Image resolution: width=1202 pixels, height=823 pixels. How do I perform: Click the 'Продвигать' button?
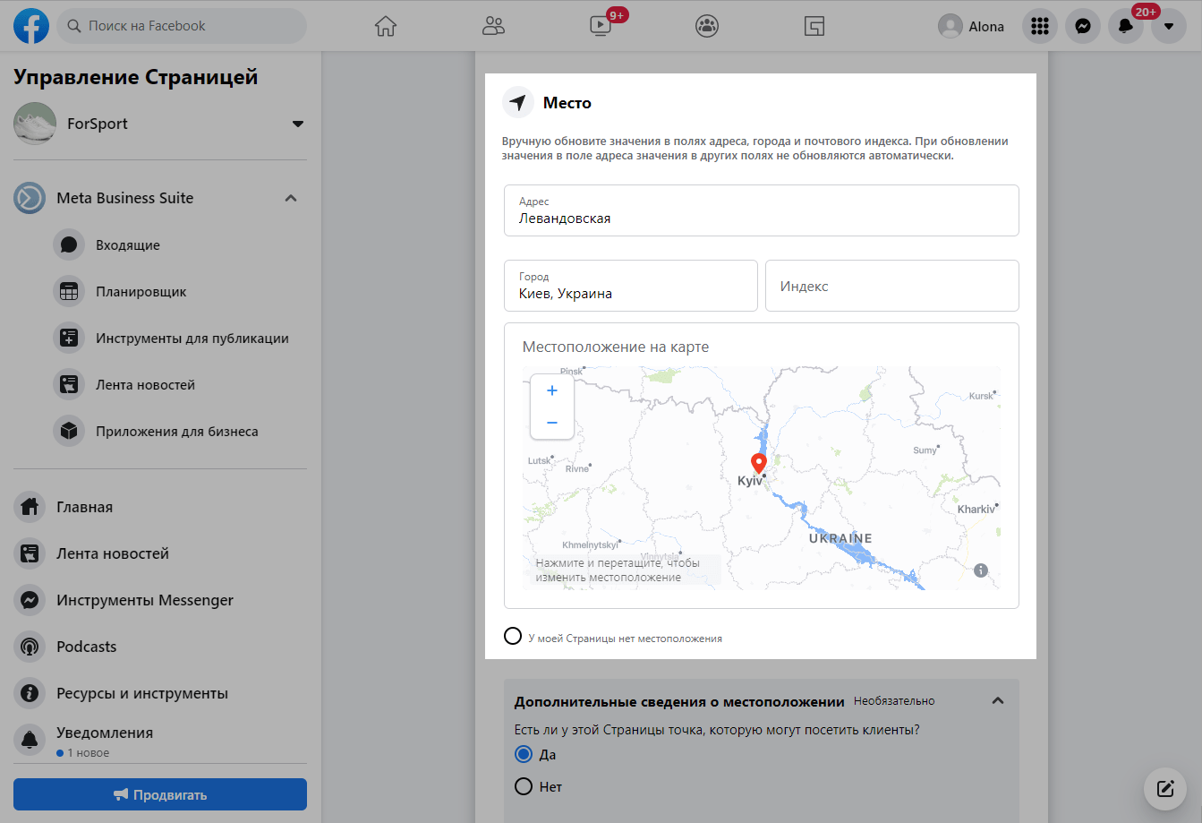(160, 794)
